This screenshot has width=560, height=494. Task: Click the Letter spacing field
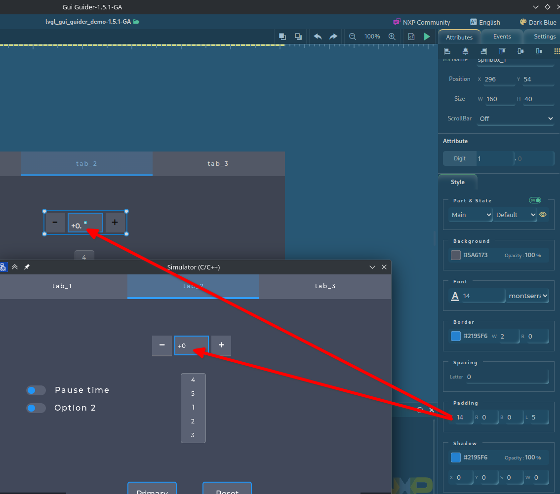pos(507,377)
